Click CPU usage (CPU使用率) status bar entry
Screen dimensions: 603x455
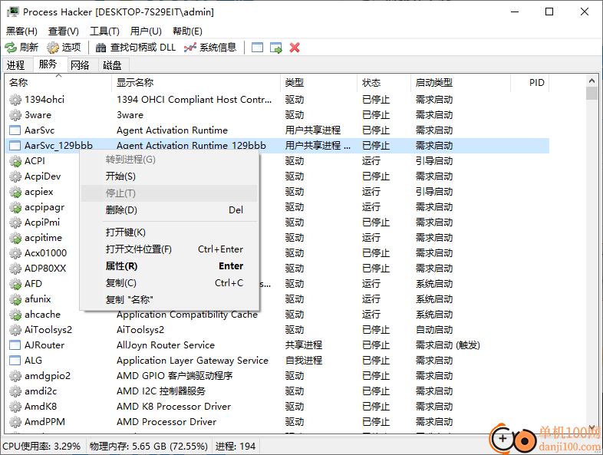(41, 446)
